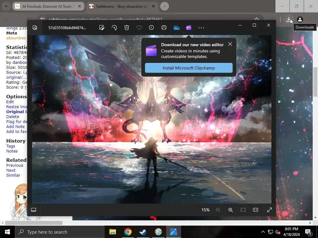Open a new Chrome tab
The height and width of the screenshot is (238, 318).
click(165, 6)
